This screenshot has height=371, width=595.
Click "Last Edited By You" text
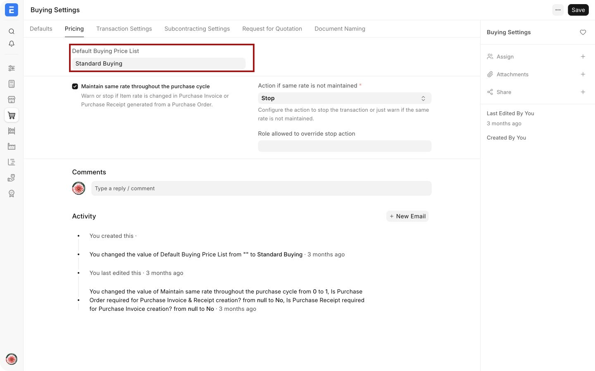click(x=510, y=113)
